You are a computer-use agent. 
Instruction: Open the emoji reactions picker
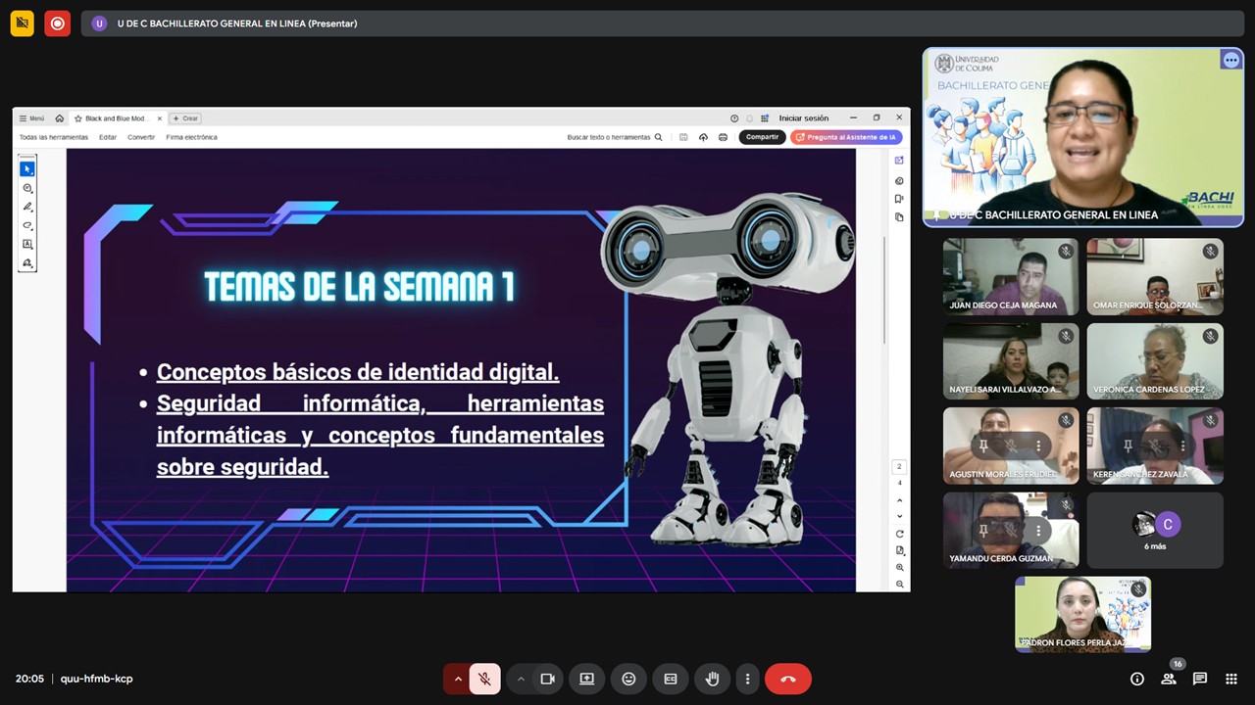click(628, 679)
